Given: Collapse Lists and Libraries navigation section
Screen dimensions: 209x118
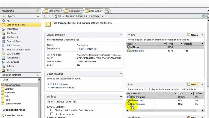Looking at the screenshot, I should click(x=38, y=75).
